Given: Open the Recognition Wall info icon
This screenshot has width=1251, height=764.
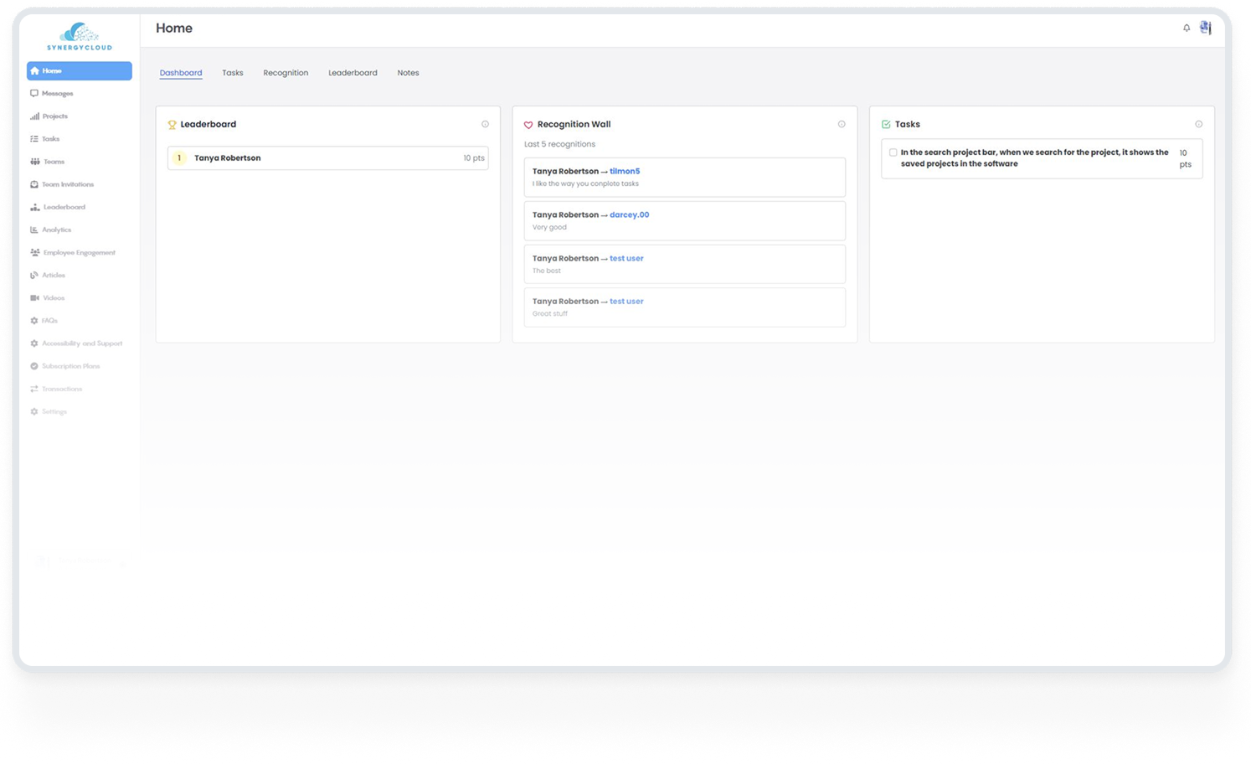Looking at the screenshot, I should 842,123.
